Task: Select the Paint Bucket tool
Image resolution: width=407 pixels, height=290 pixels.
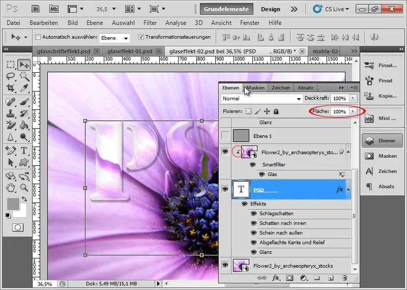Action: 24,125
